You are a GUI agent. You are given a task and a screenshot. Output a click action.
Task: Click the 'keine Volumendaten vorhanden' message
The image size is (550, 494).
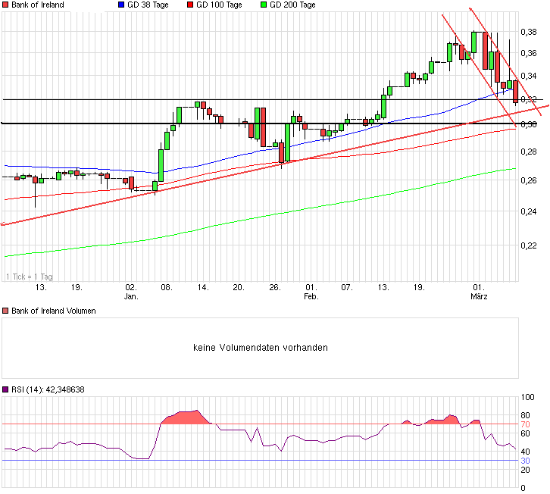(260, 348)
